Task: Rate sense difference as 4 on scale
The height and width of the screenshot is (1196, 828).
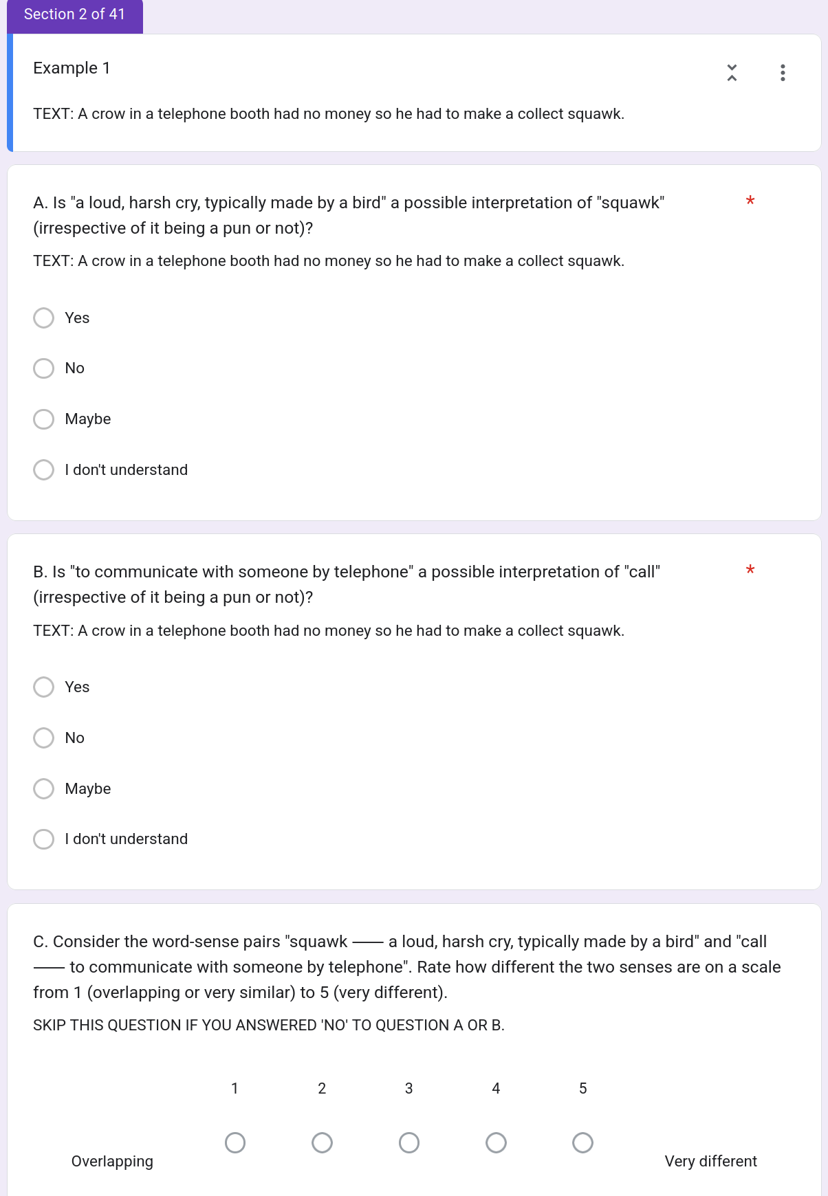Action: pyautogui.click(x=496, y=1142)
